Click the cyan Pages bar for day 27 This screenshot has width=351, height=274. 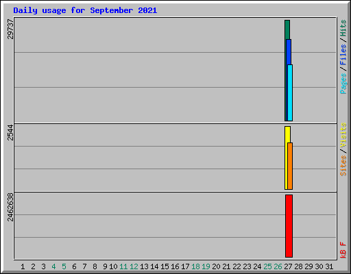coord(290,92)
